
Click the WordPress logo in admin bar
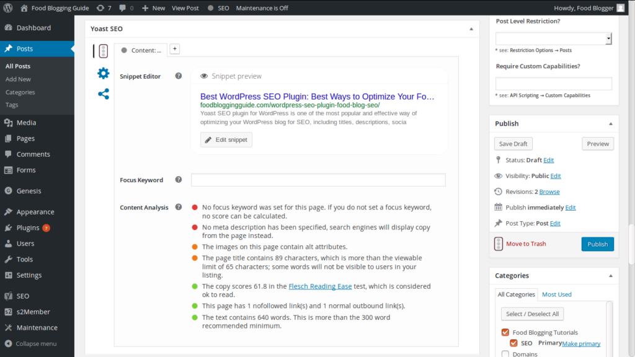click(8, 8)
